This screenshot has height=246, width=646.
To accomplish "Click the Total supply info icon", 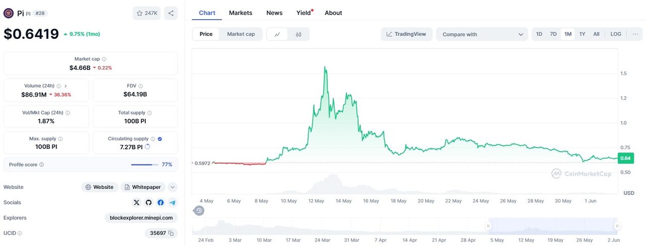I will 149,113.
